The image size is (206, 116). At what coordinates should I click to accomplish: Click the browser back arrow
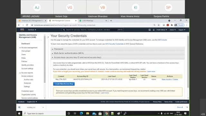(x=19, y=25)
